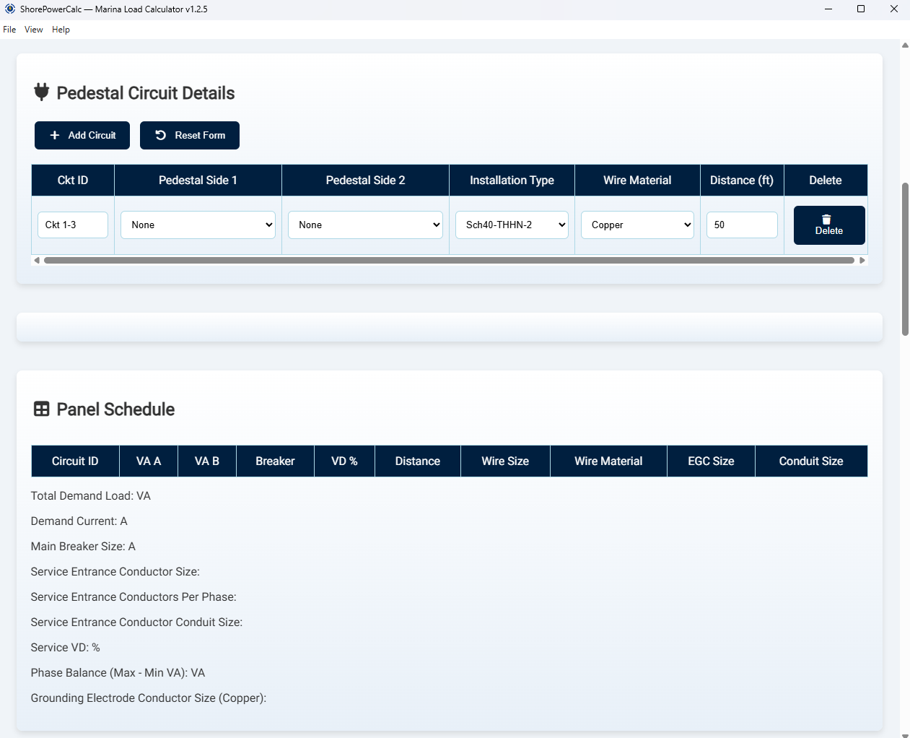Open the Wire Material dropdown set to Copper
The image size is (910, 738).
(x=637, y=225)
